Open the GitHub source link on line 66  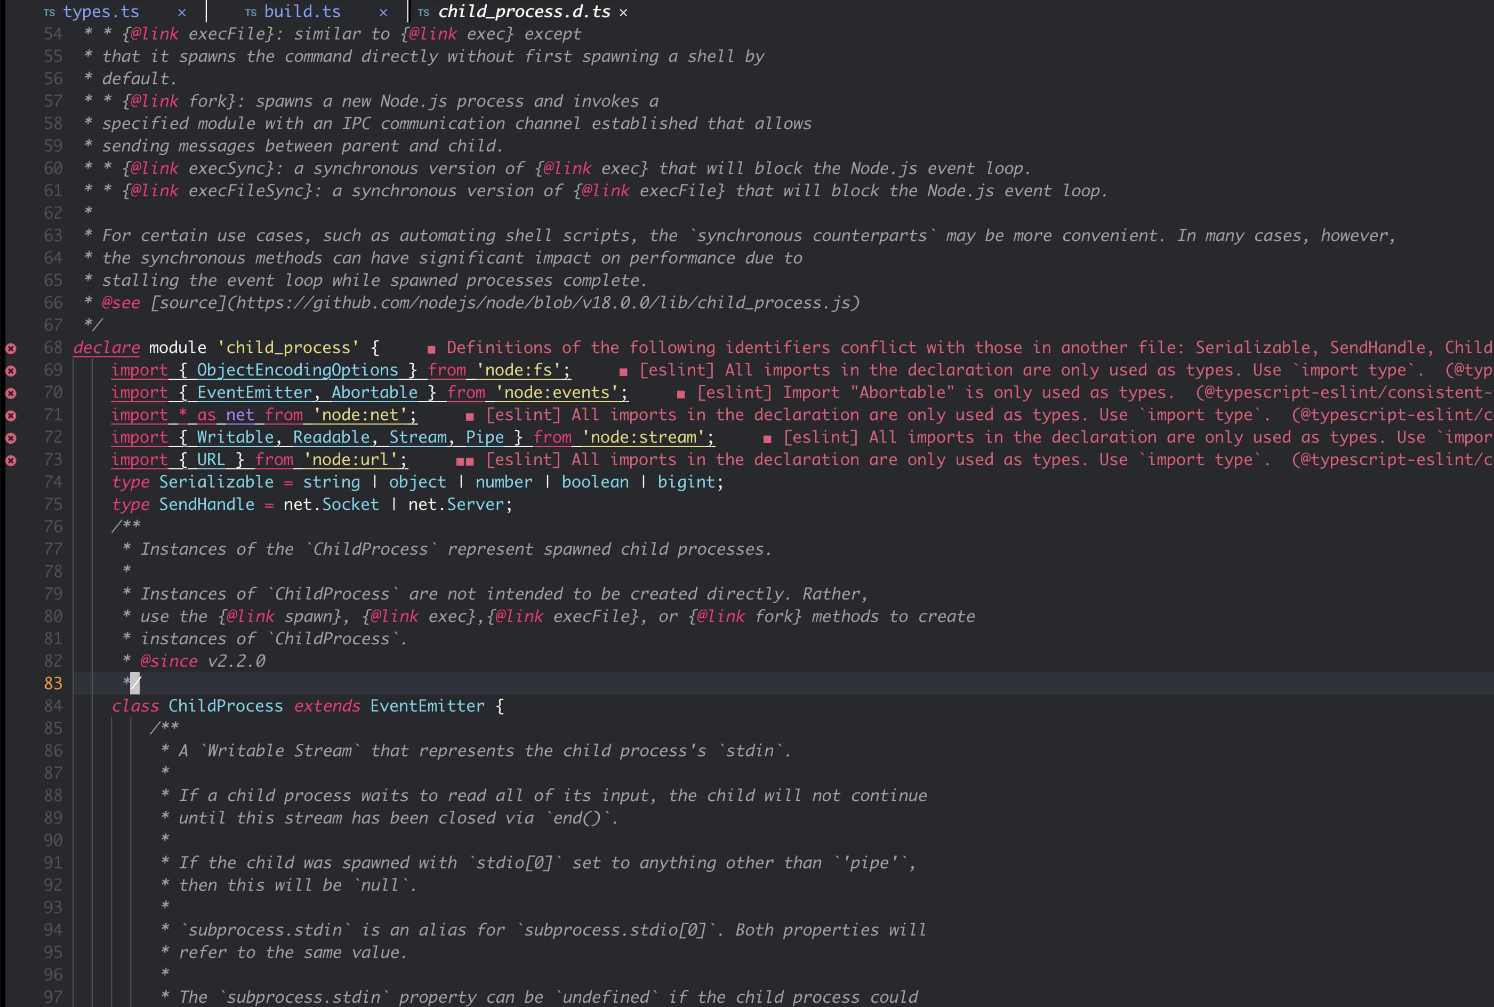546,302
